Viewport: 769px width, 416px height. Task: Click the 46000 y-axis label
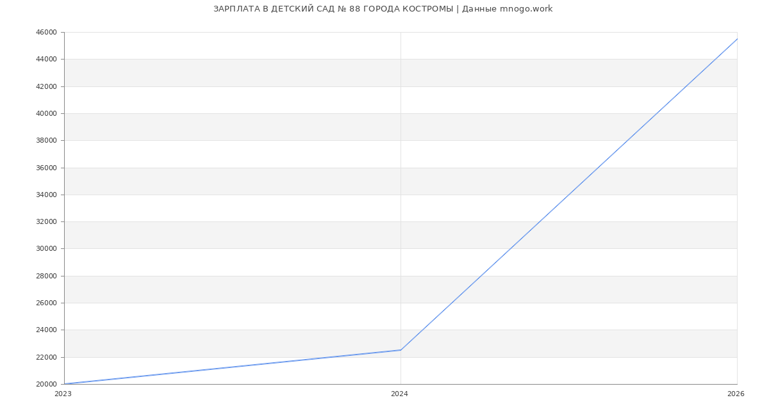[47, 33]
